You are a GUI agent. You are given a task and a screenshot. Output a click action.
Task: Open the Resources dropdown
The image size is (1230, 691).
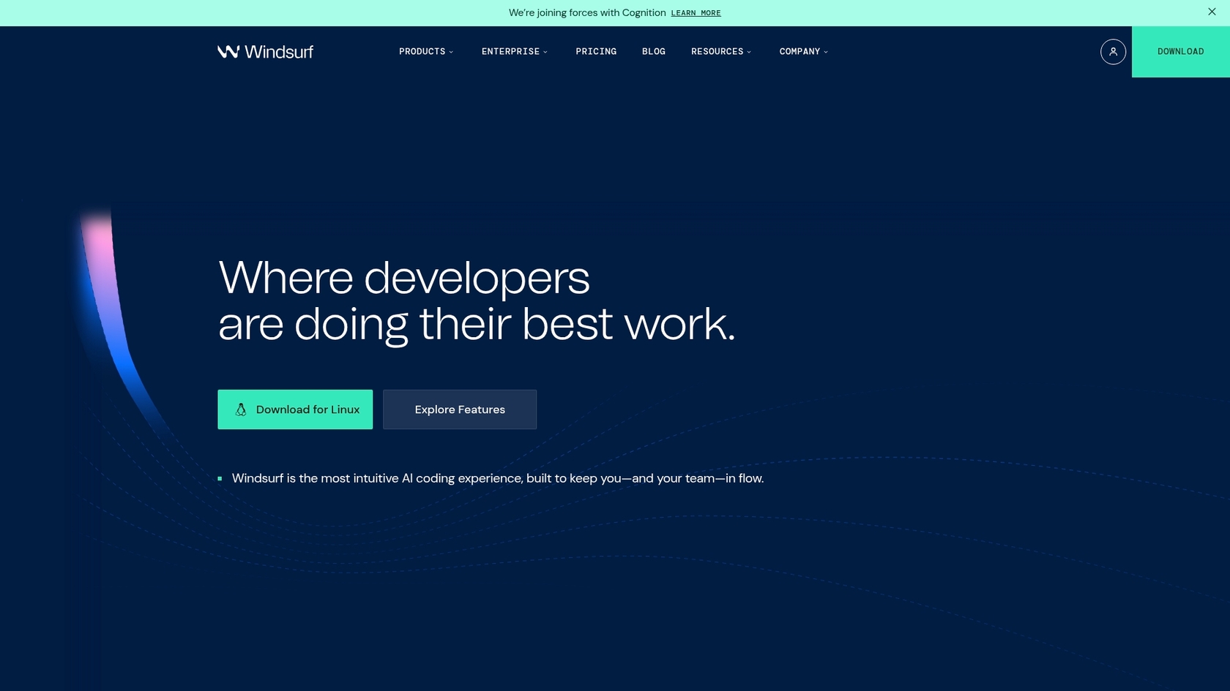pos(718,51)
